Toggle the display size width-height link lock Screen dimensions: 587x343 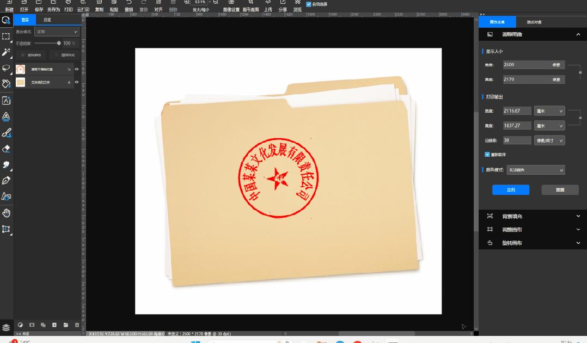[x=580, y=72]
